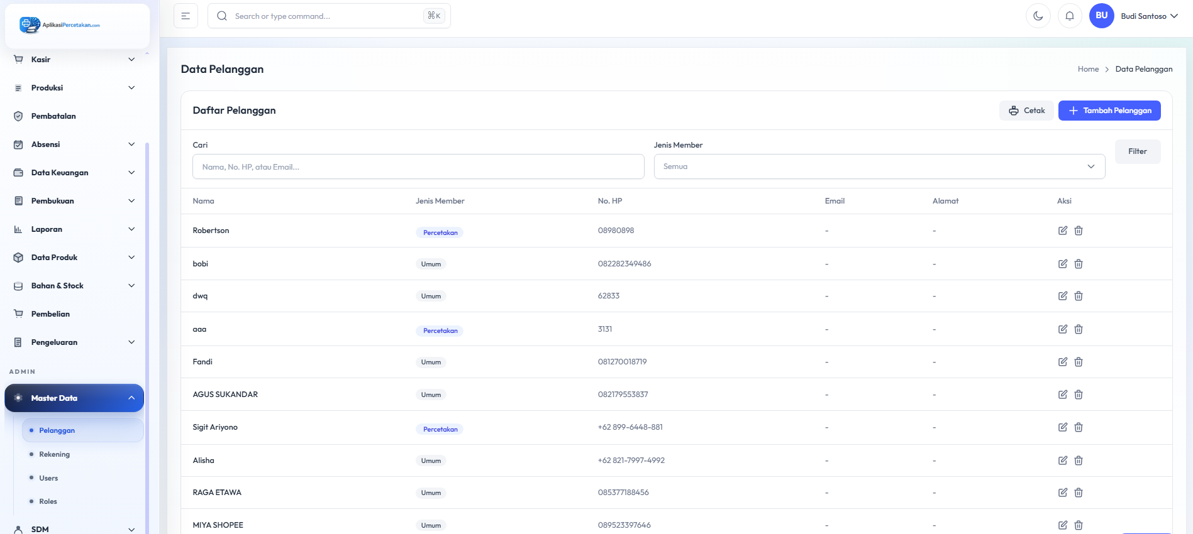Viewport: 1193px width, 534px height.
Task: Click Umum badge for bobi
Action: coord(431,264)
